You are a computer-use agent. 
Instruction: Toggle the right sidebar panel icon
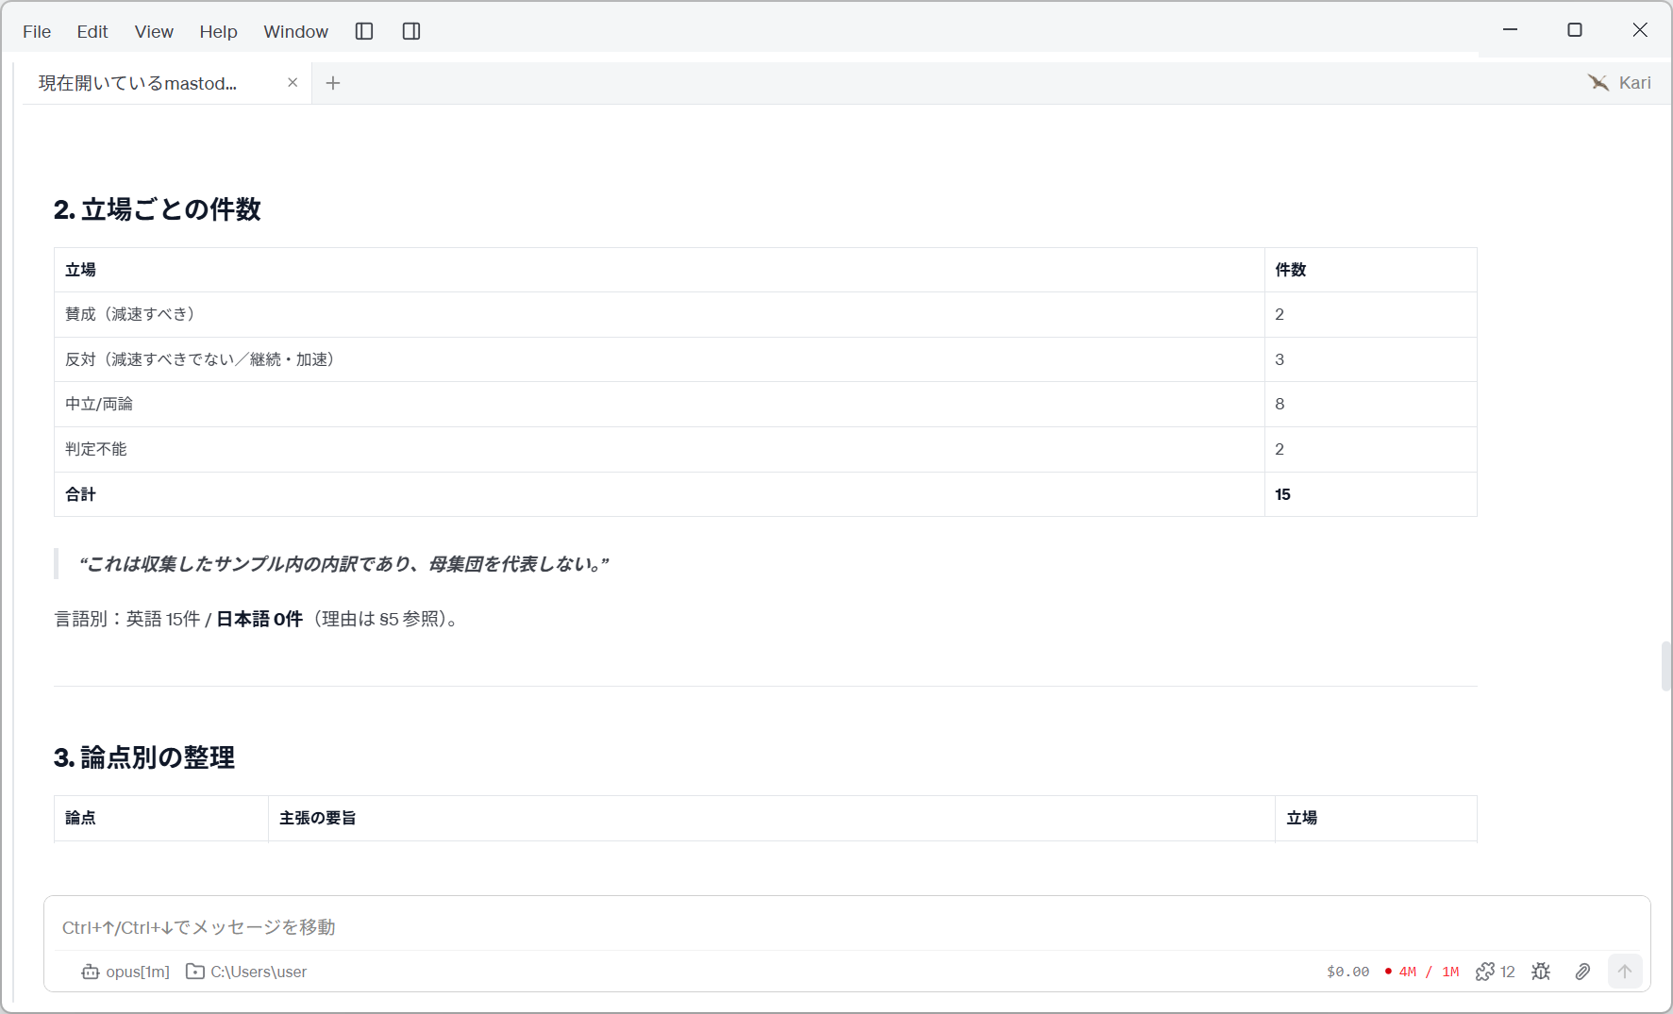click(x=411, y=31)
